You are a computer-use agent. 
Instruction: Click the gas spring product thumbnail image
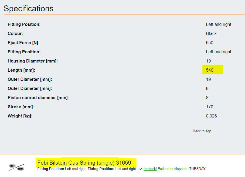tap(16, 167)
